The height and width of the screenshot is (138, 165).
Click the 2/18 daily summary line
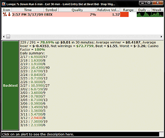(x=33, y=60)
